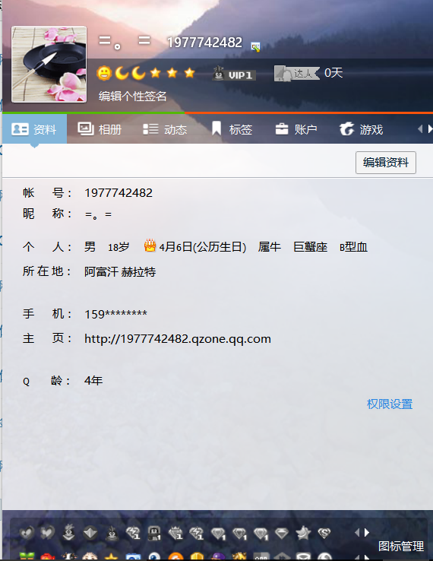Screen dimensions: 433x561
Task: Click the small icon beside account number header
Action: (256, 47)
